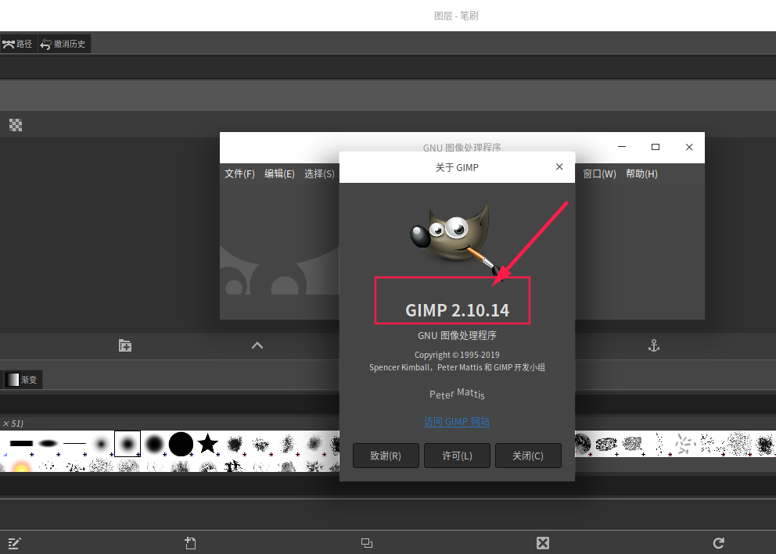Select the scattered grey dashes brush

click(x=685, y=443)
